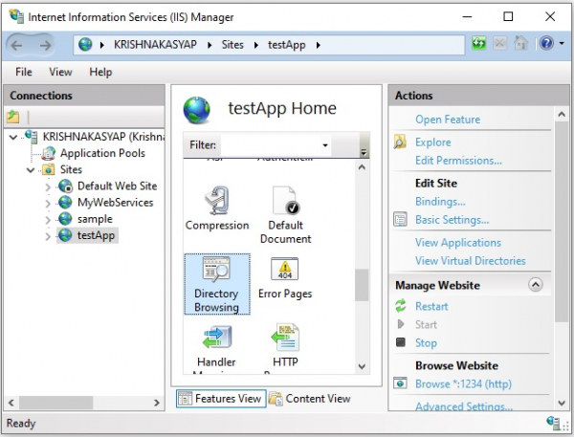Collapse the Manage Website section

(x=535, y=285)
